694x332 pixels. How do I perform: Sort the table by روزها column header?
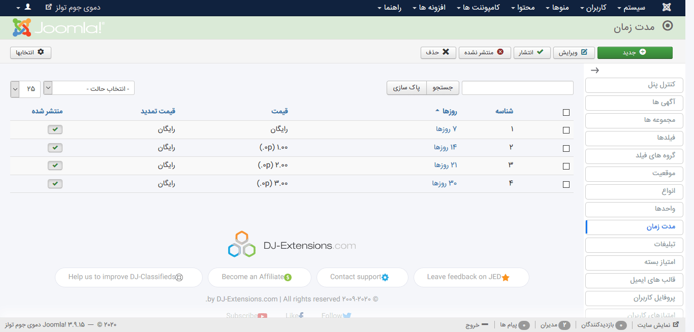449,111
